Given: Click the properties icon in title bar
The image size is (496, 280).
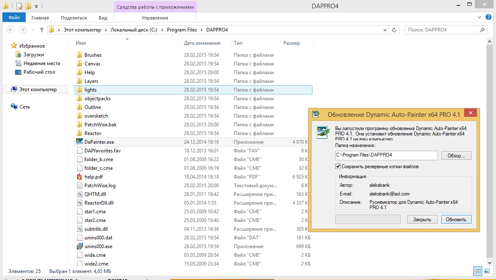Looking at the screenshot, I should (x=19, y=6).
